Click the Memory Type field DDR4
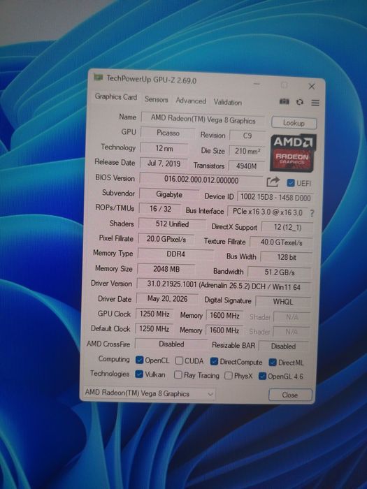This screenshot has width=367, height=489. [175, 254]
